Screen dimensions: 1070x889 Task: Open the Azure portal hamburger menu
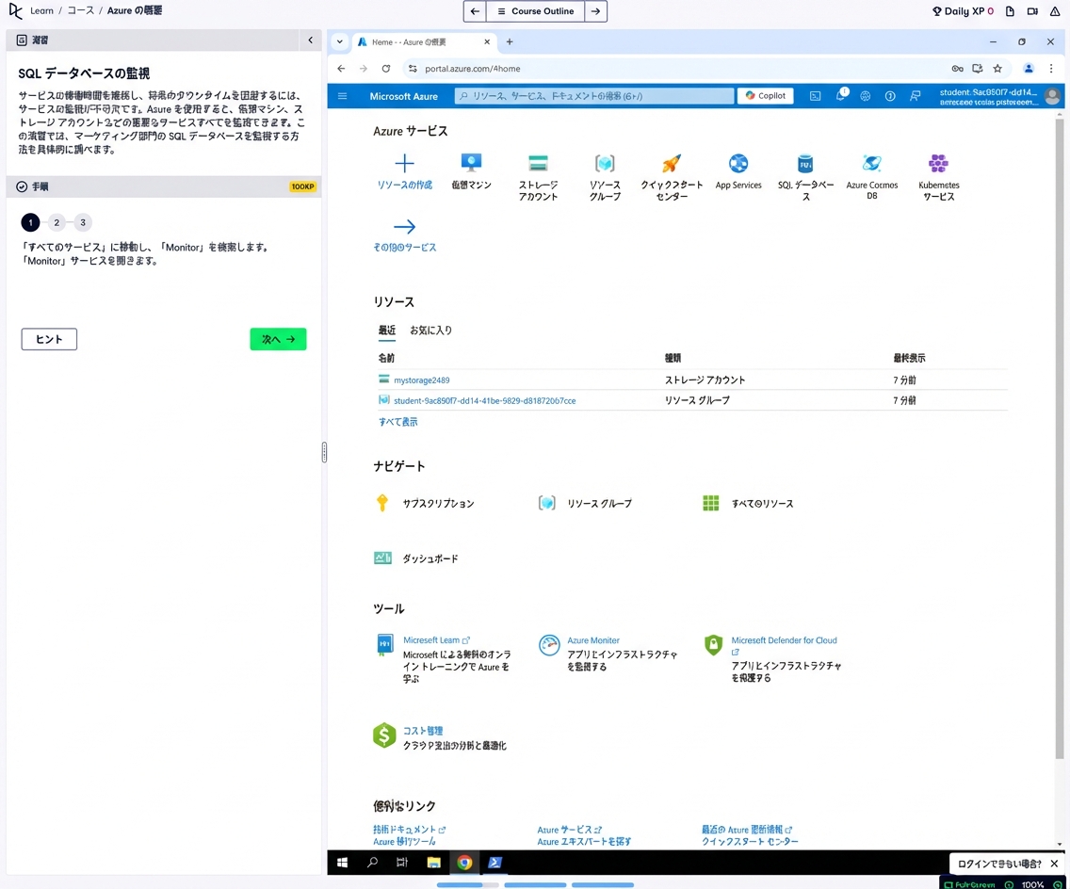click(343, 96)
